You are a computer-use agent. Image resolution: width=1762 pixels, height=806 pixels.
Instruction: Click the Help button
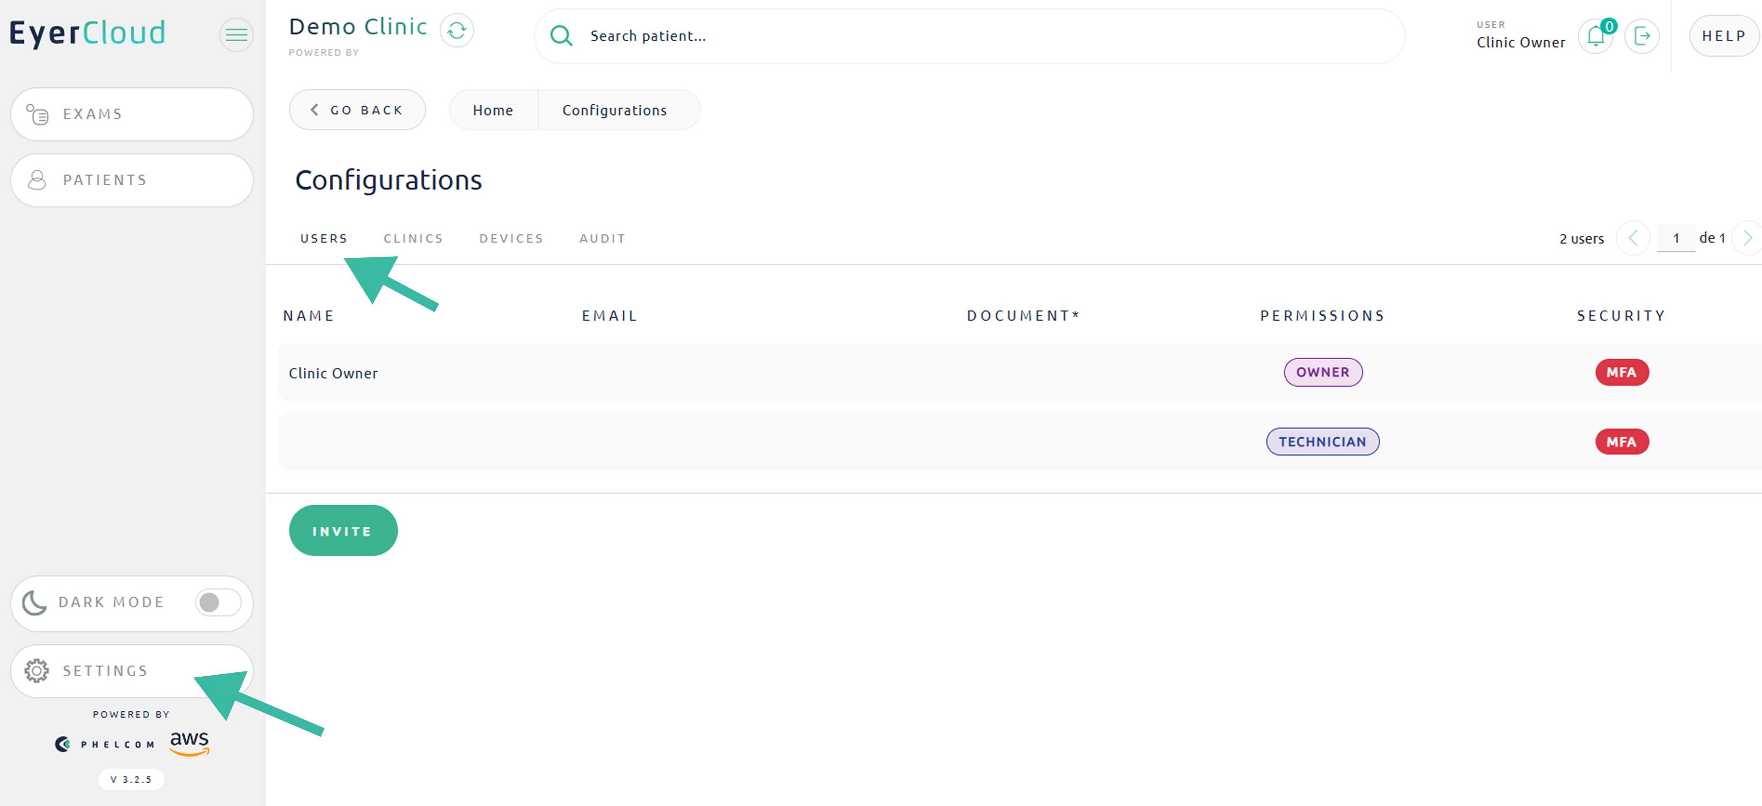[1723, 36]
